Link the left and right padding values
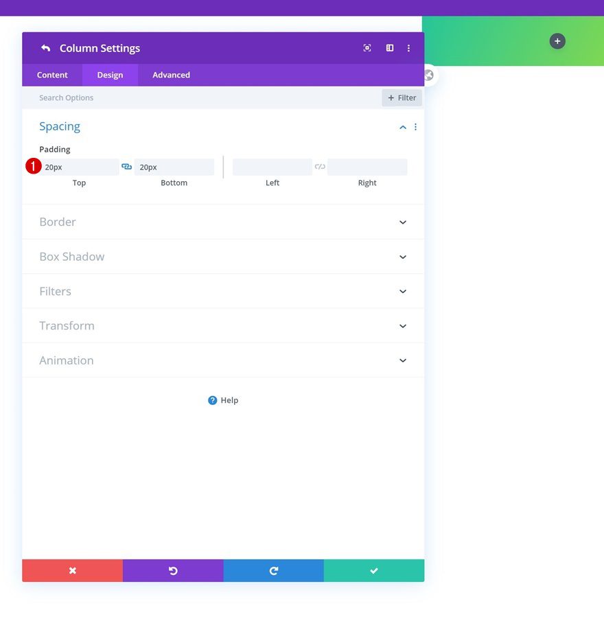Viewport: 604px width, 619px height. click(319, 166)
